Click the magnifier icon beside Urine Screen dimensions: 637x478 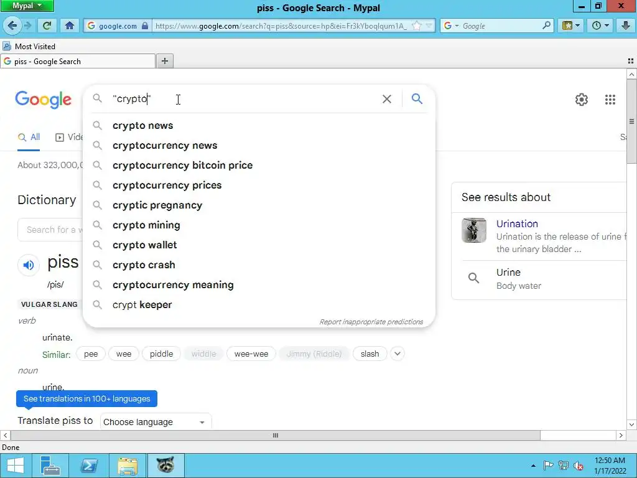(473, 278)
